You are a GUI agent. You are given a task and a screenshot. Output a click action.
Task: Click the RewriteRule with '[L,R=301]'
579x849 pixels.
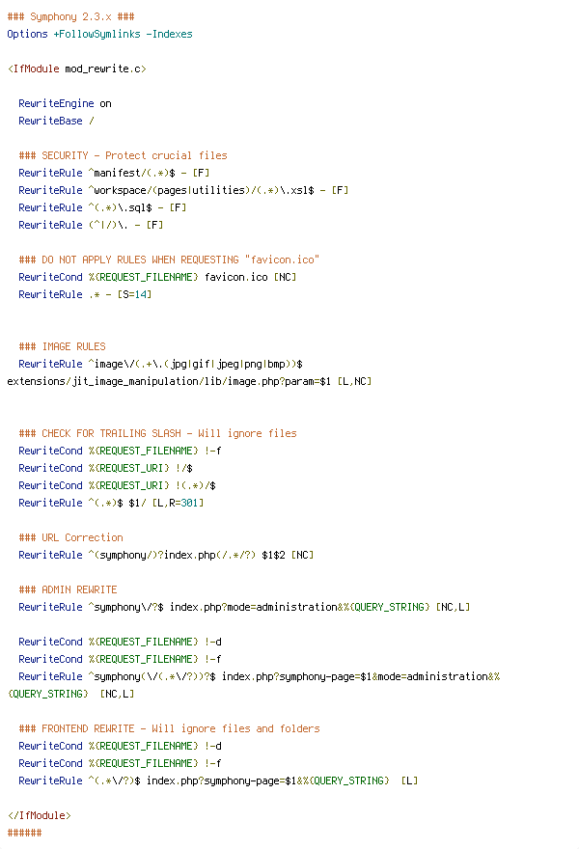112,503
